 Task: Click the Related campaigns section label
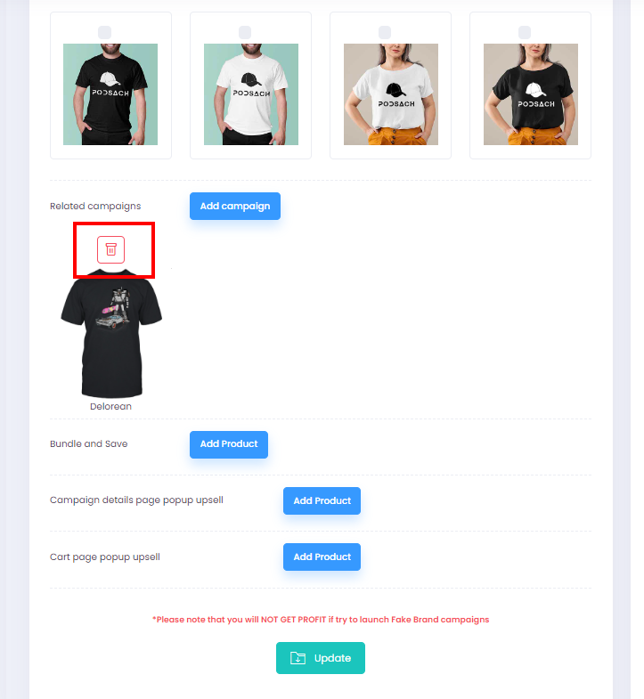click(95, 206)
